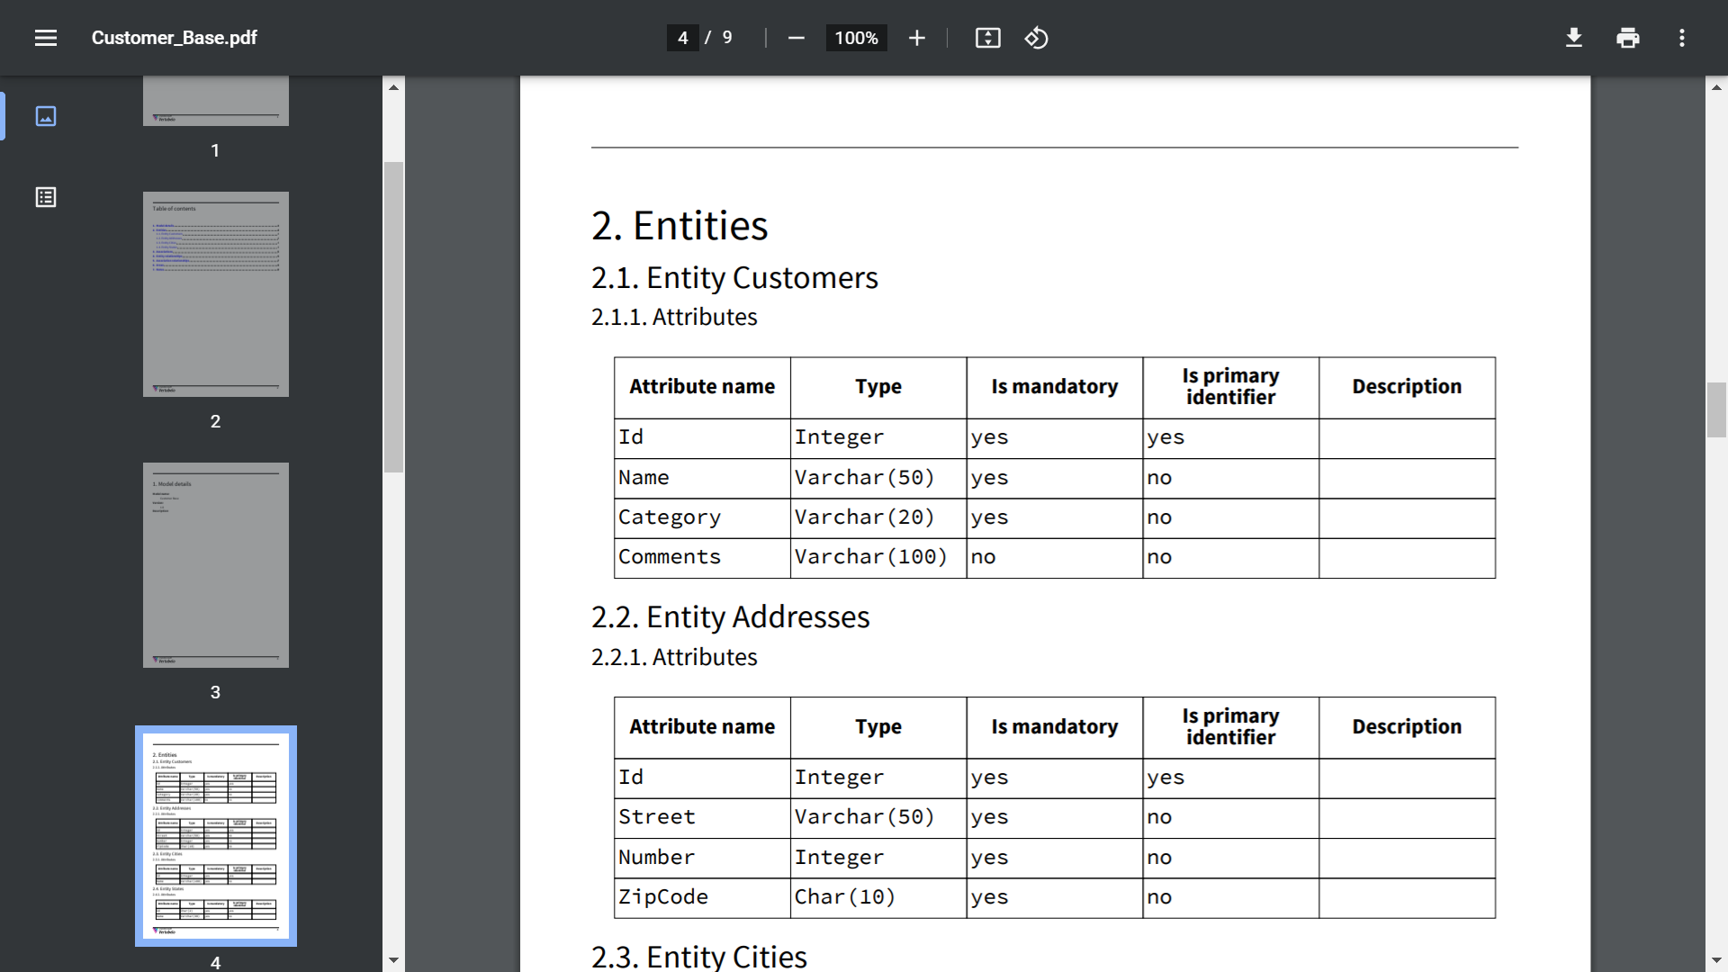
Task: Show page thumbnails view in sidebar
Action: point(46,116)
